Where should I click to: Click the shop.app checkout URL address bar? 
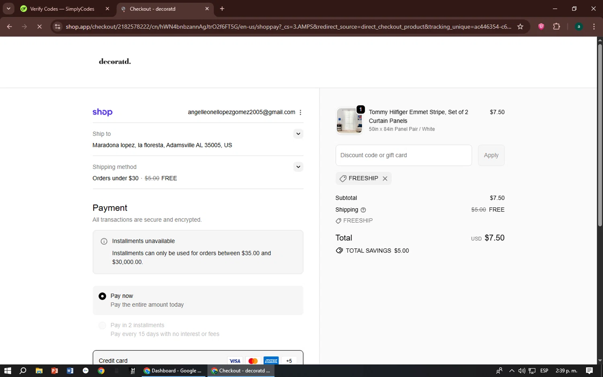point(288,27)
